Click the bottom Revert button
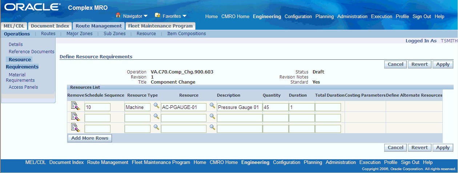 click(x=419, y=148)
